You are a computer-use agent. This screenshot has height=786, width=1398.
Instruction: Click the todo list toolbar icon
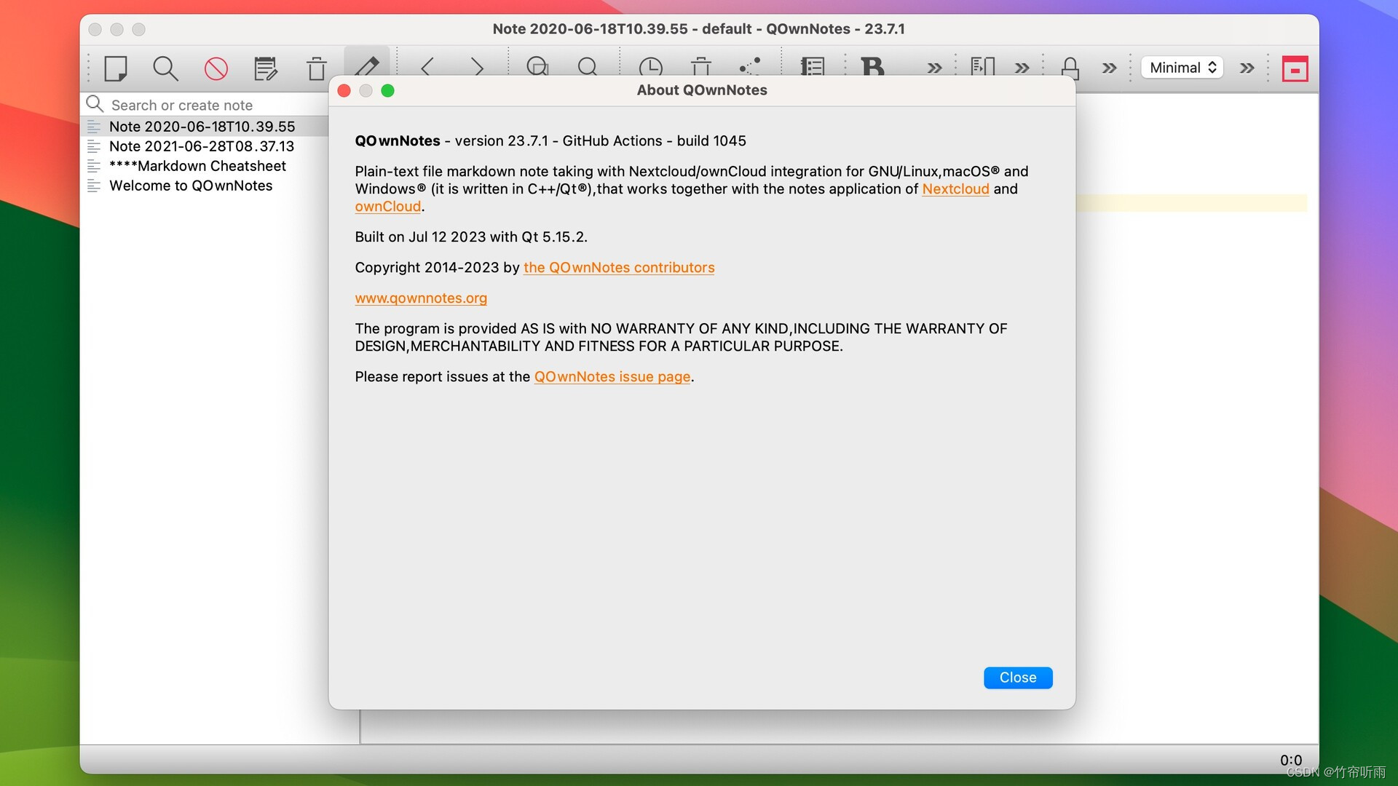tap(812, 66)
